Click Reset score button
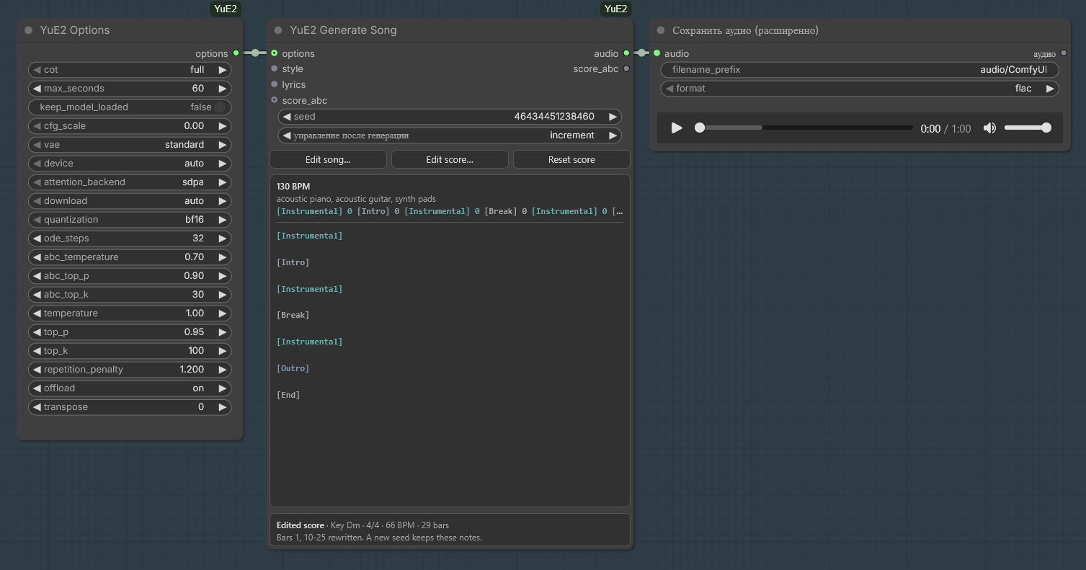 pos(571,159)
